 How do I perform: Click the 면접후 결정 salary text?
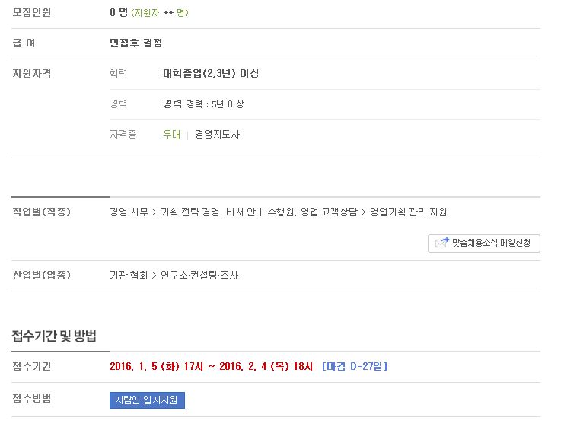(136, 43)
